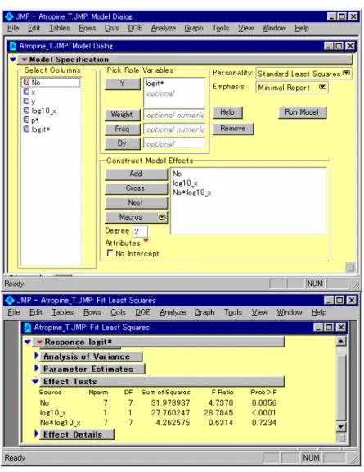
Task: Open the Attributes red triangle menu
Action: 146,241
